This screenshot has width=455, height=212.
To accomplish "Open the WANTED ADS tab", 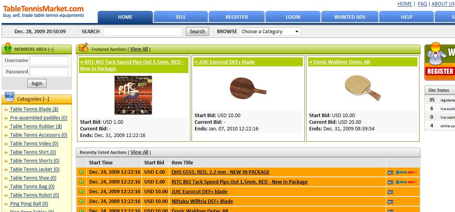I will pyautogui.click(x=350, y=17).
